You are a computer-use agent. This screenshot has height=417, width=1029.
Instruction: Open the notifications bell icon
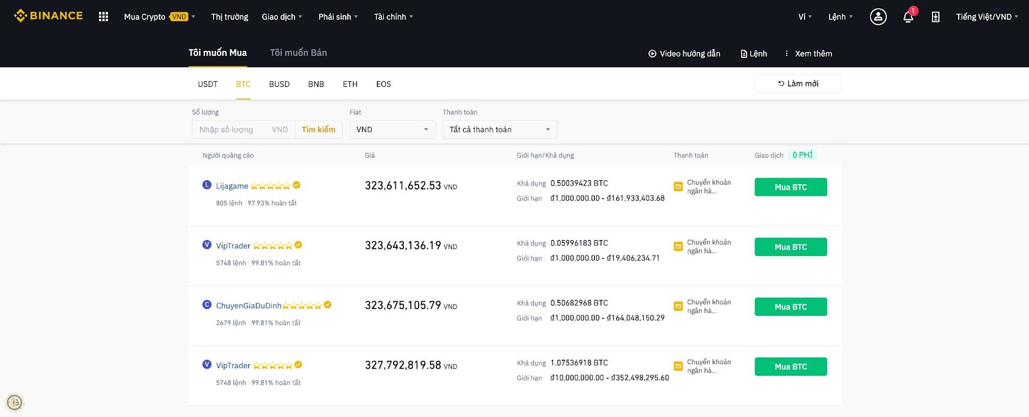[x=908, y=17]
